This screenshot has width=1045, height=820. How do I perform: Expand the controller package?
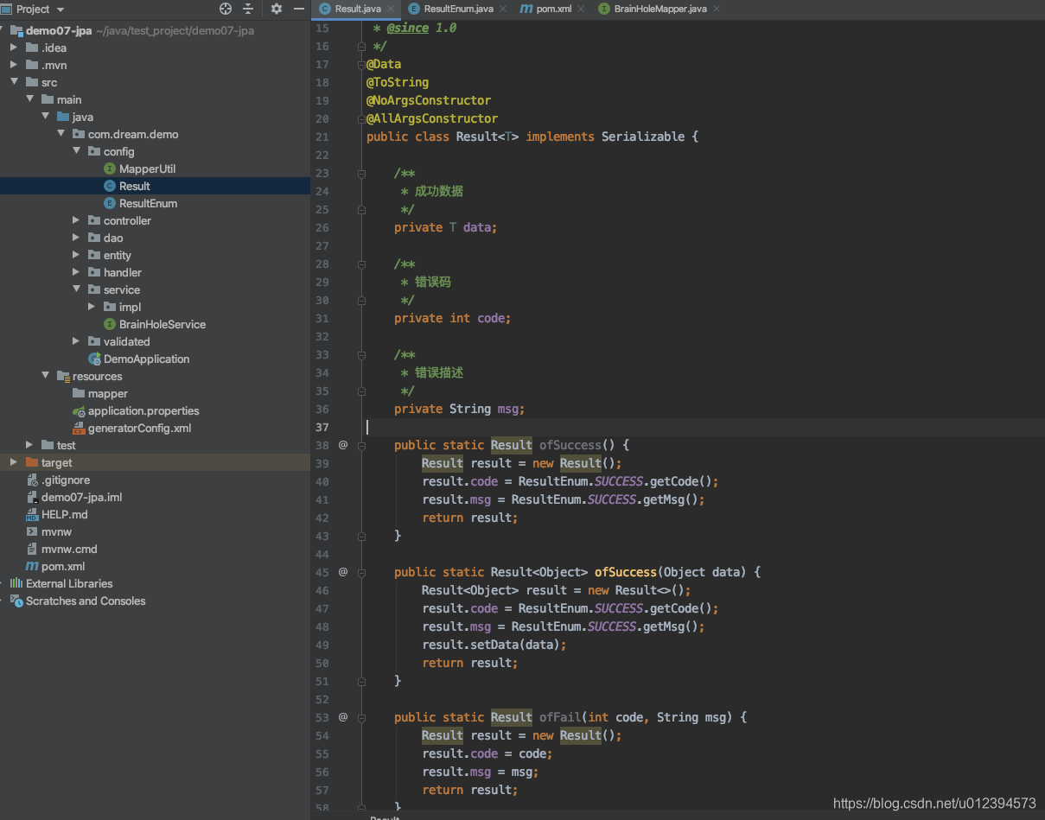[75, 220]
